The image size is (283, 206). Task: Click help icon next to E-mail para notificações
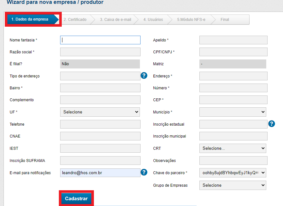click(144, 172)
